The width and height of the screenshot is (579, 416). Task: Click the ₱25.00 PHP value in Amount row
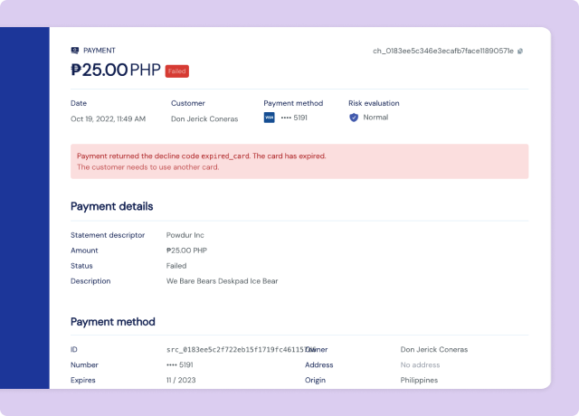186,251
